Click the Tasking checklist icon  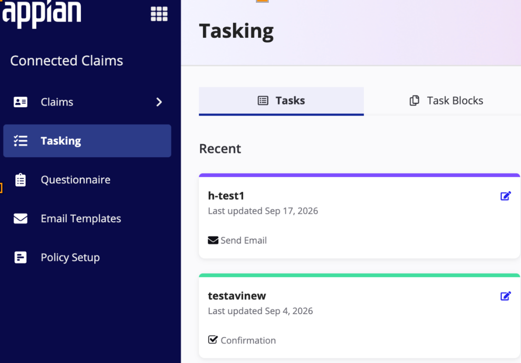pyautogui.click(x=20, y=141)
